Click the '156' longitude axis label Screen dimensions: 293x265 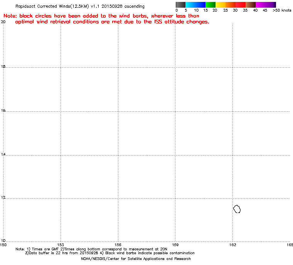point(118,245)
